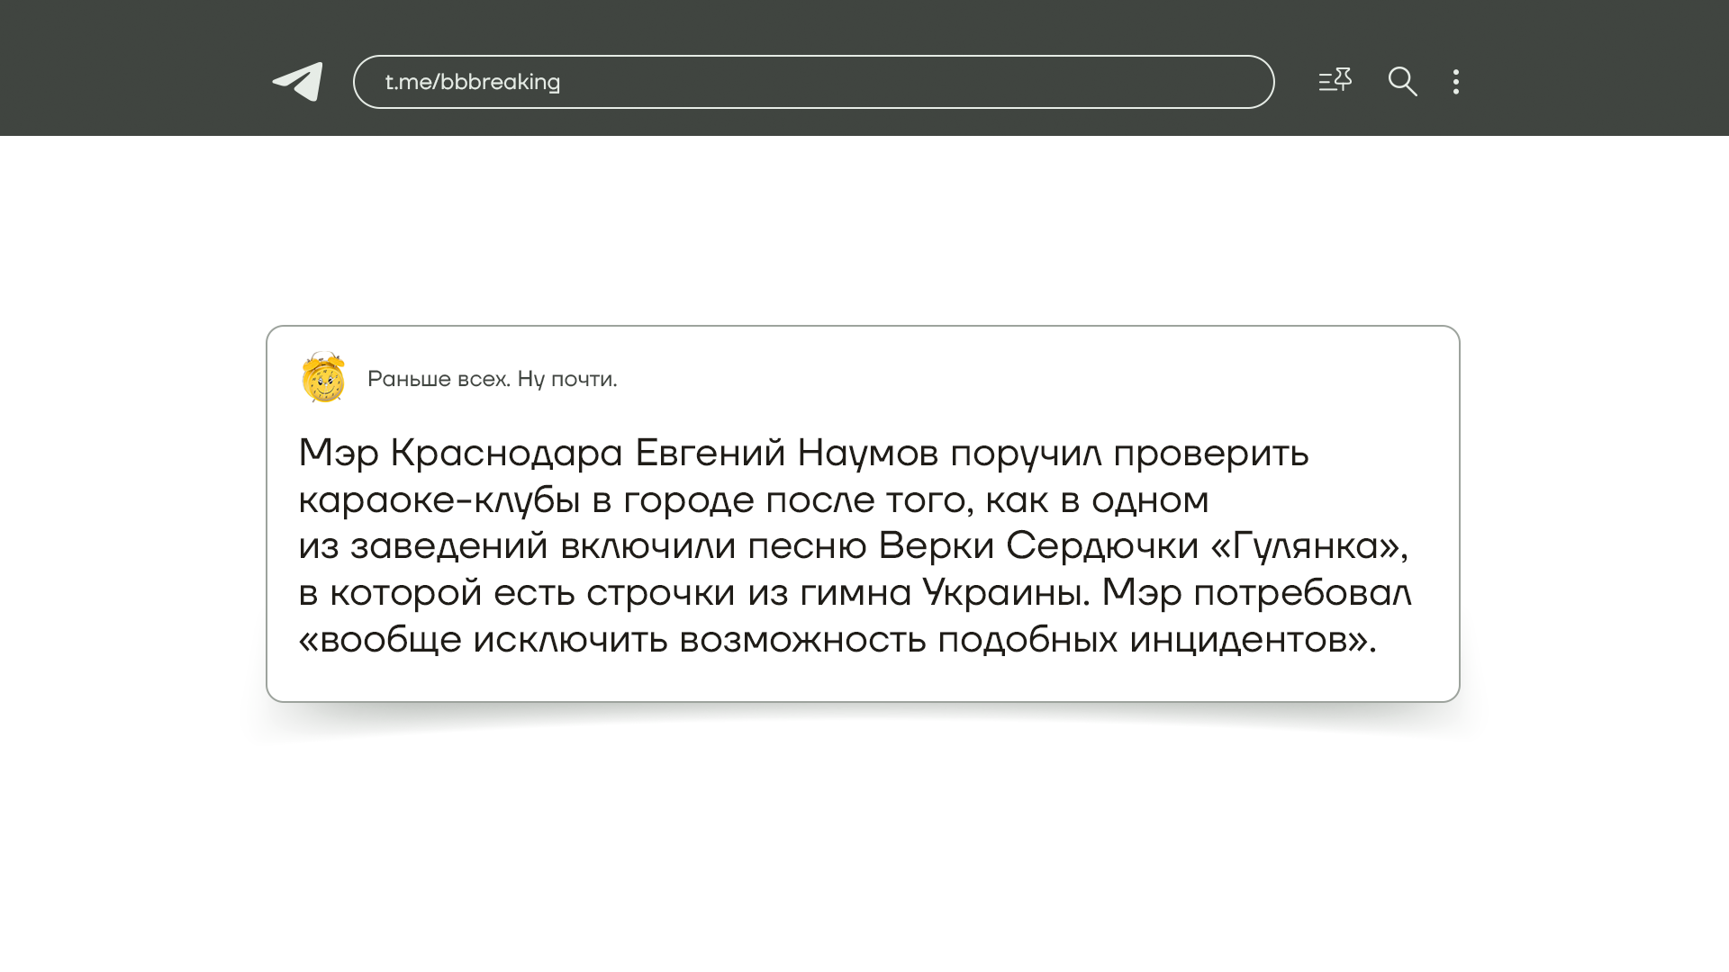Click the word 'Краснодара' in the post
Image resolution: width=1729 pixels, height=972 pixels.
(x=506, y=453)
